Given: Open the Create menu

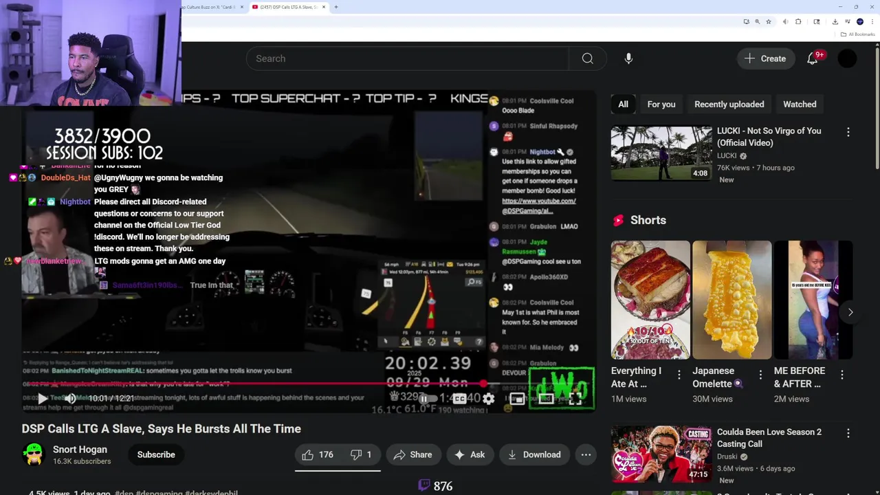Looking at the screenshot, I should (765, 58).
